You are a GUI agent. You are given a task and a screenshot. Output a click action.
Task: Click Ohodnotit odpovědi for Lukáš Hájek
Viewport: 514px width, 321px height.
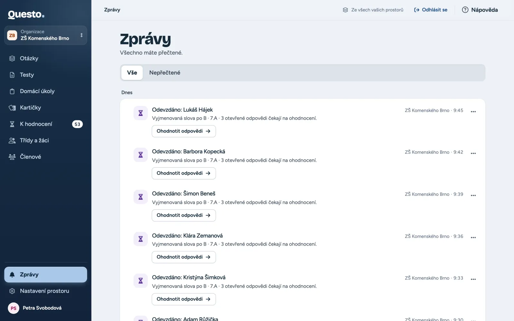pyautogui.click(x=184, y=131)
